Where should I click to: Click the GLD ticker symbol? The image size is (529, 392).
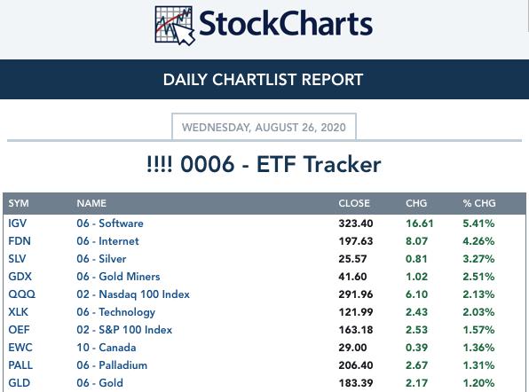tap(20, 383)
